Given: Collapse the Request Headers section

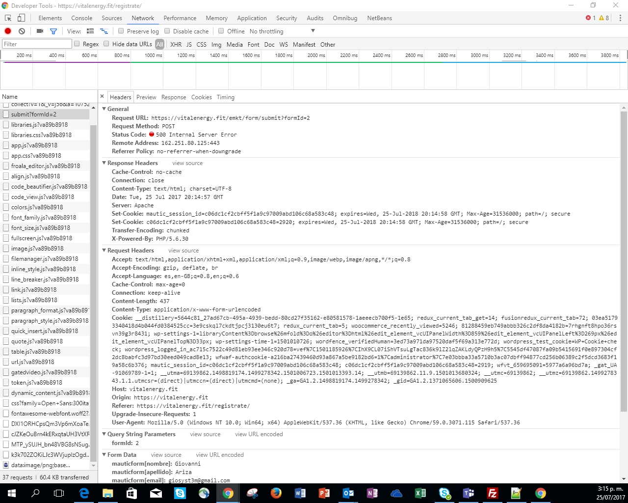Looking at the screenshot, I should pos(104,251).
